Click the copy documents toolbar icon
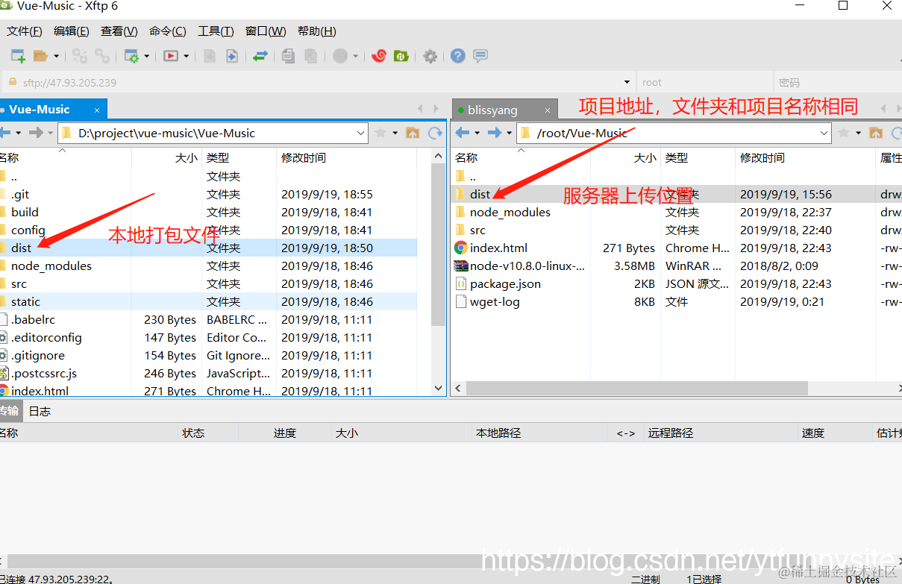This screenshot has width=902, height=584. [x=289, y=56]
